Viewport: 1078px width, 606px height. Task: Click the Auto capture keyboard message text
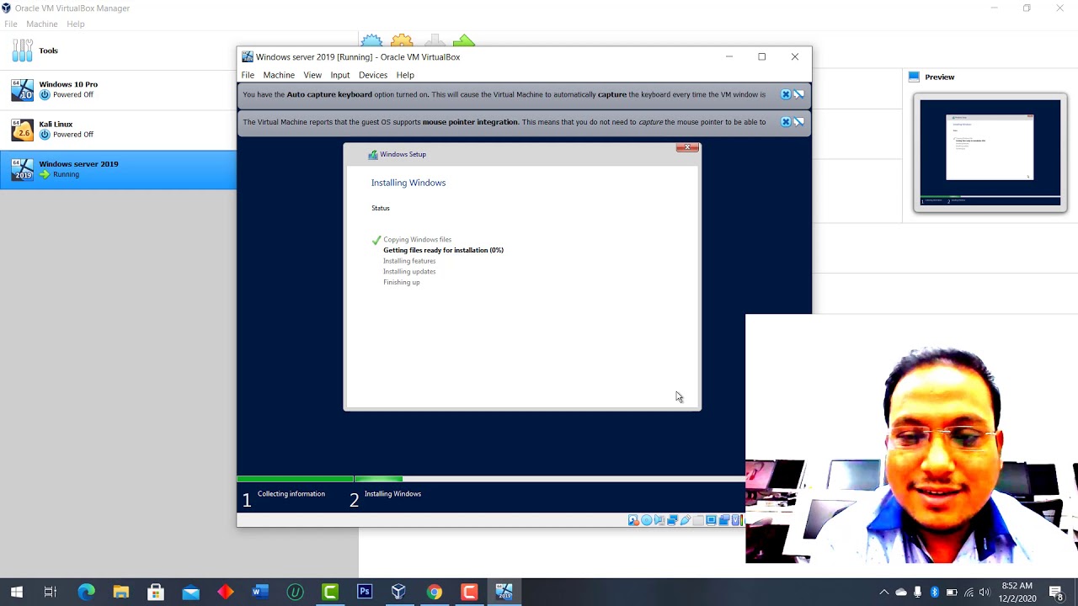click(504, 94)
